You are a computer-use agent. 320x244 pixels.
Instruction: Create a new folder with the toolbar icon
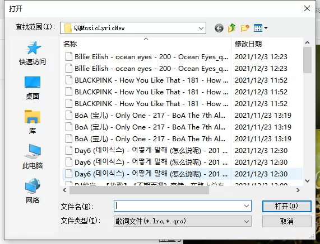245,28
